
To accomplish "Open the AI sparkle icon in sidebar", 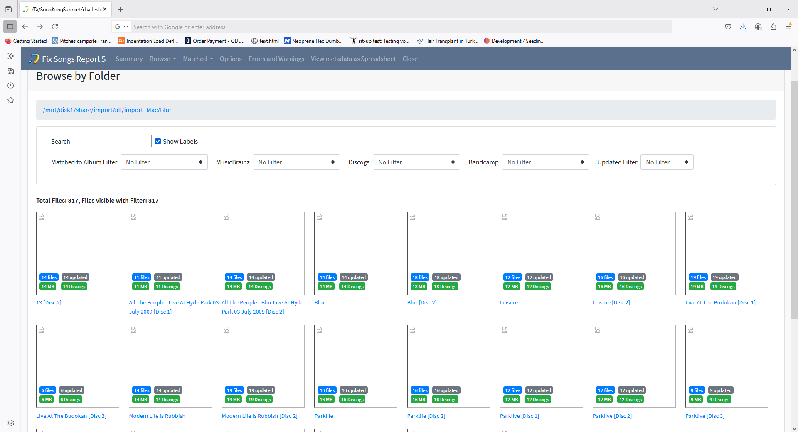I will 11,56.
